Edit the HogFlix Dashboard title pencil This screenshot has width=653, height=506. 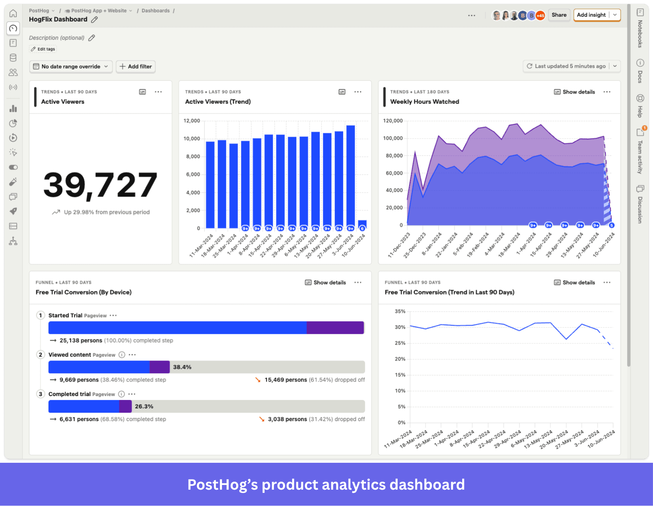pos(94,20)
